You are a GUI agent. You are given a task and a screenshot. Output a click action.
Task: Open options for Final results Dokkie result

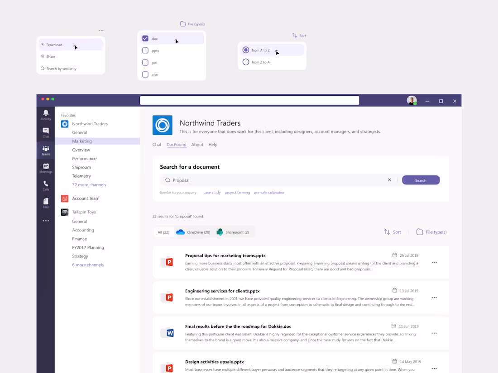click(x=434, y=333)
